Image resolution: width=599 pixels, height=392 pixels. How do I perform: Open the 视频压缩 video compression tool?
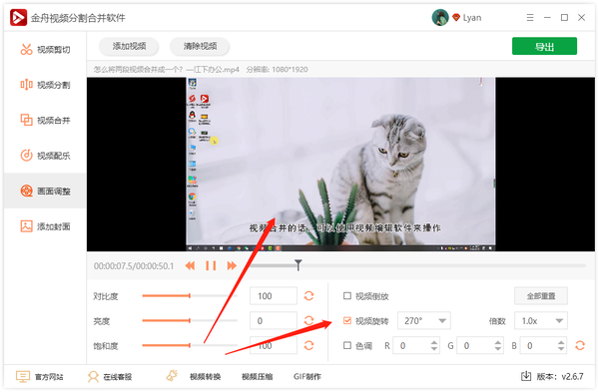(258, 377)
